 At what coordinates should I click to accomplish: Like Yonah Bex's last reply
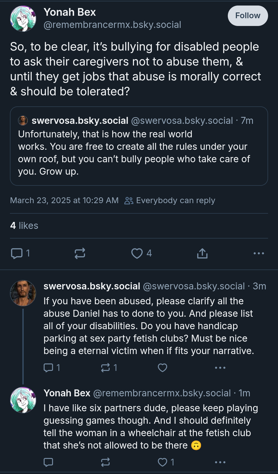click(x=166, y=462)
